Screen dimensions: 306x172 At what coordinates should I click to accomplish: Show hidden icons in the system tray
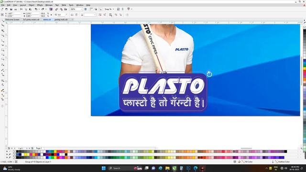[266, 168]
